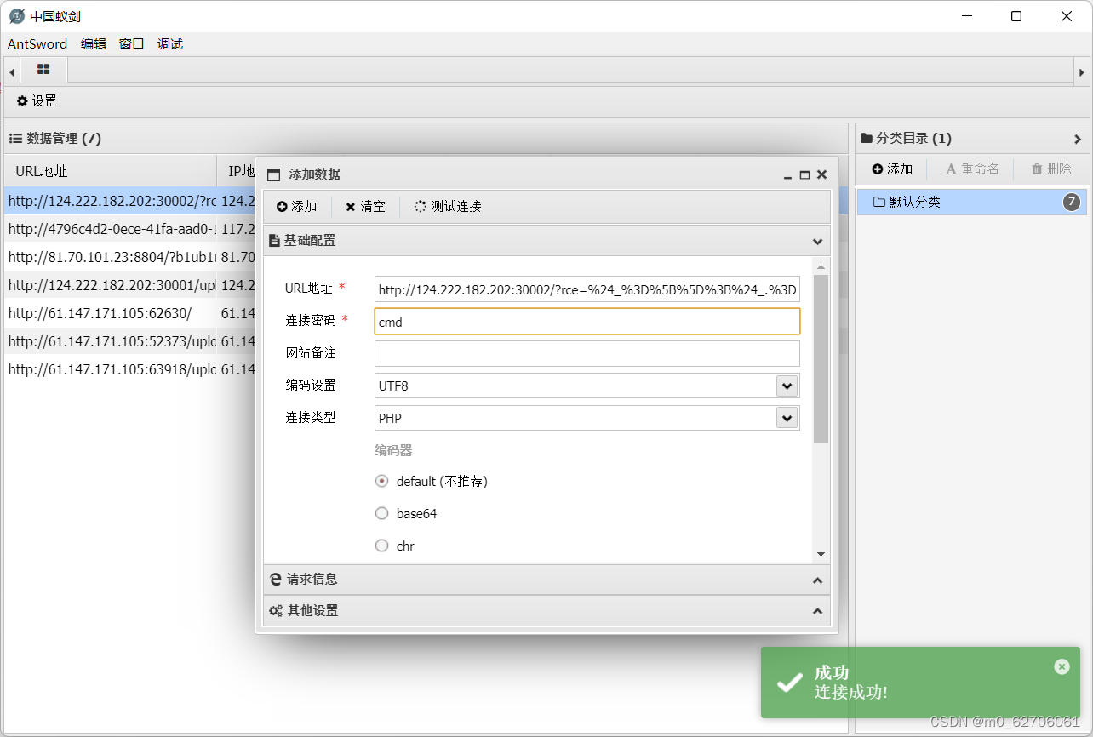Click the AntSword app logo in title bar
Viewport: 1093px width, 737px height.
(16, 16)
